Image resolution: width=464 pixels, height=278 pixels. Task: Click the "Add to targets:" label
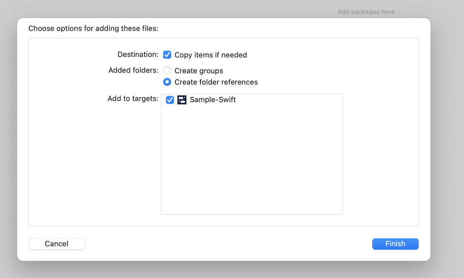pyautogui.click(x=133, y=98)
